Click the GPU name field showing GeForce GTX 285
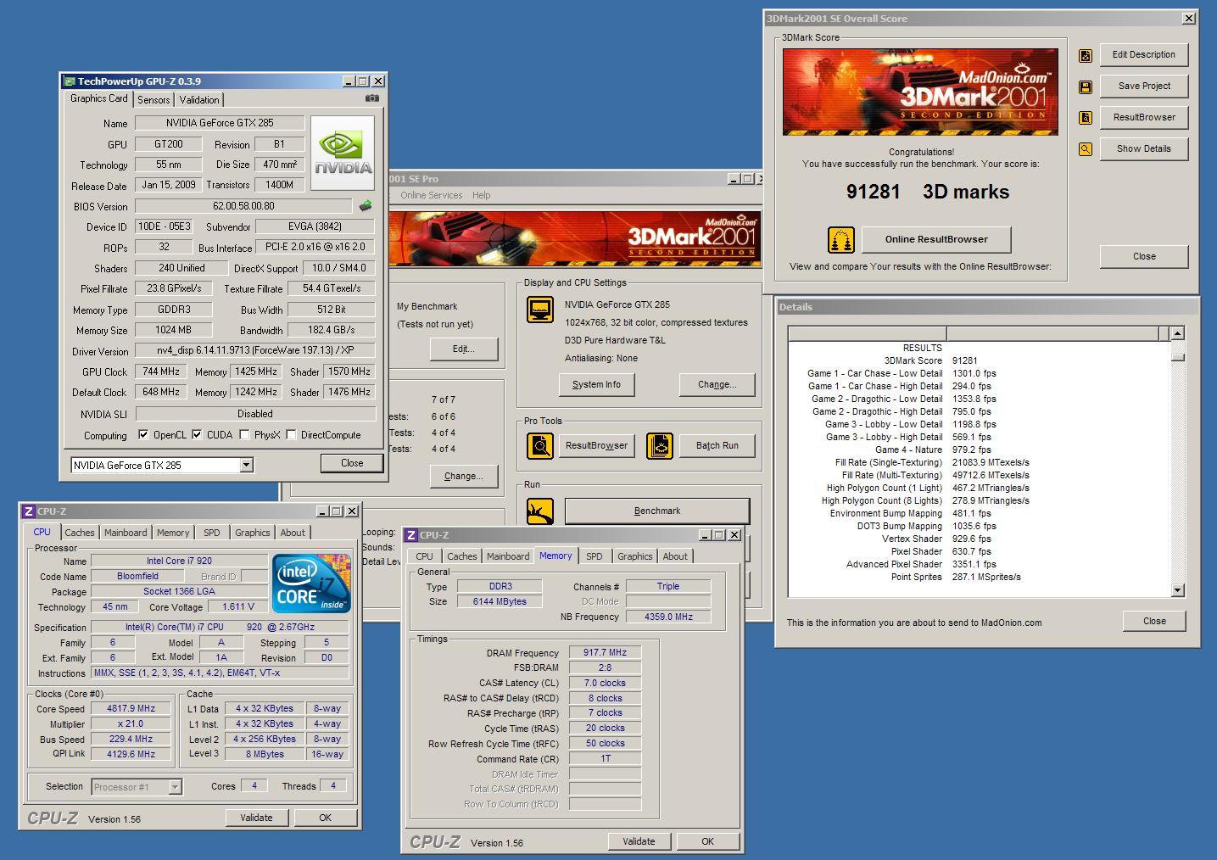 click(x=220, y=123)
